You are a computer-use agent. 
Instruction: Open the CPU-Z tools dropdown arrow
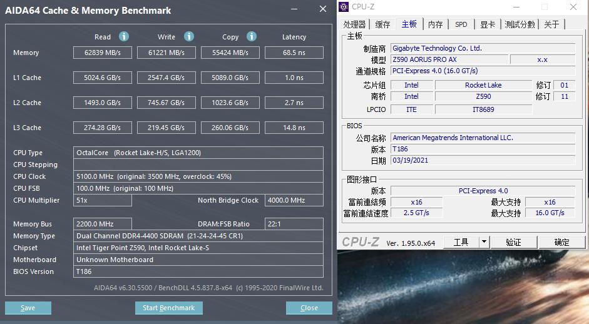click(484, 242)
